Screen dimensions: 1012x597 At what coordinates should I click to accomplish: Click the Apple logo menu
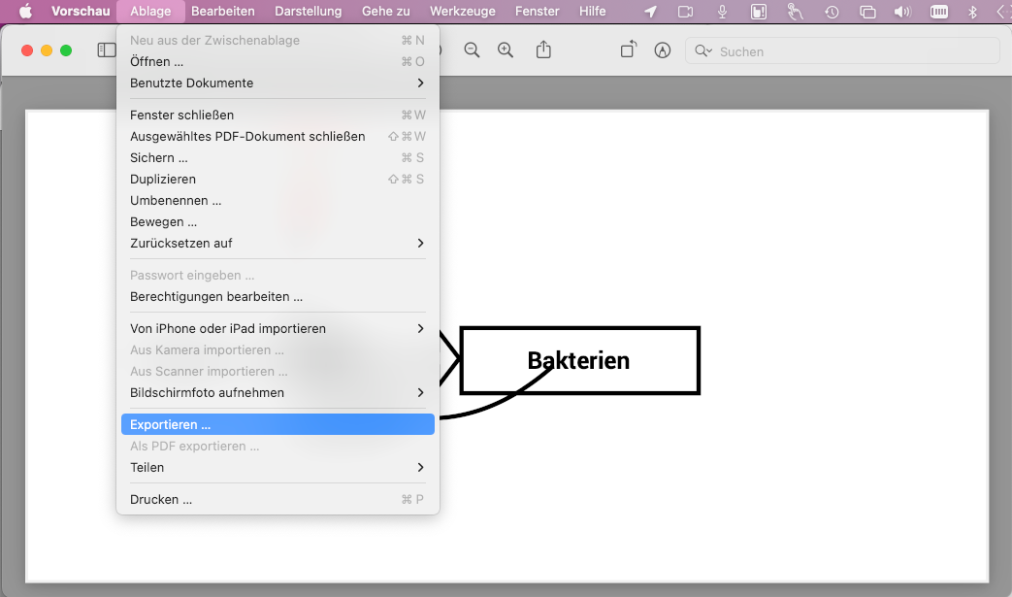pyautogui.click(x=25, y=12)
